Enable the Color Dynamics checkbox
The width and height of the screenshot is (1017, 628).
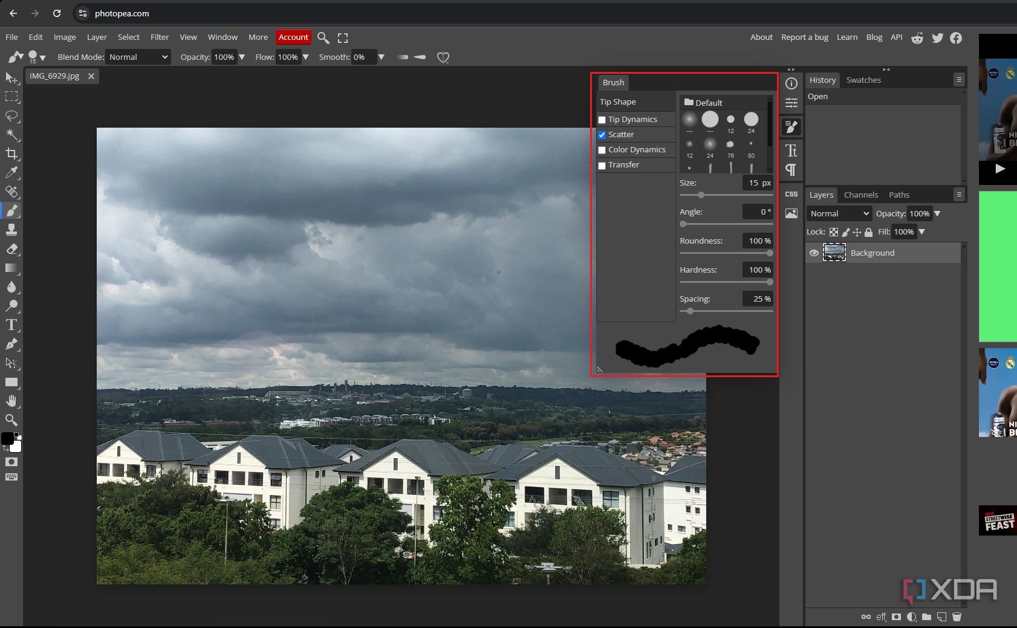[602, 150]
